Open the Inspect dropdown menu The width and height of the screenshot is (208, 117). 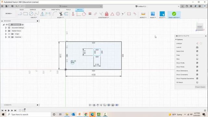click(143, 18)
